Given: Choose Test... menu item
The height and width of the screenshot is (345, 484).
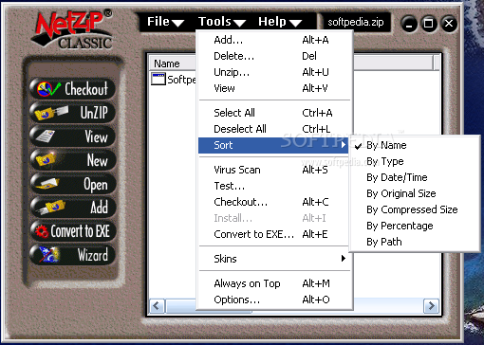Looking at the screenshot, I should coord(274,186).
